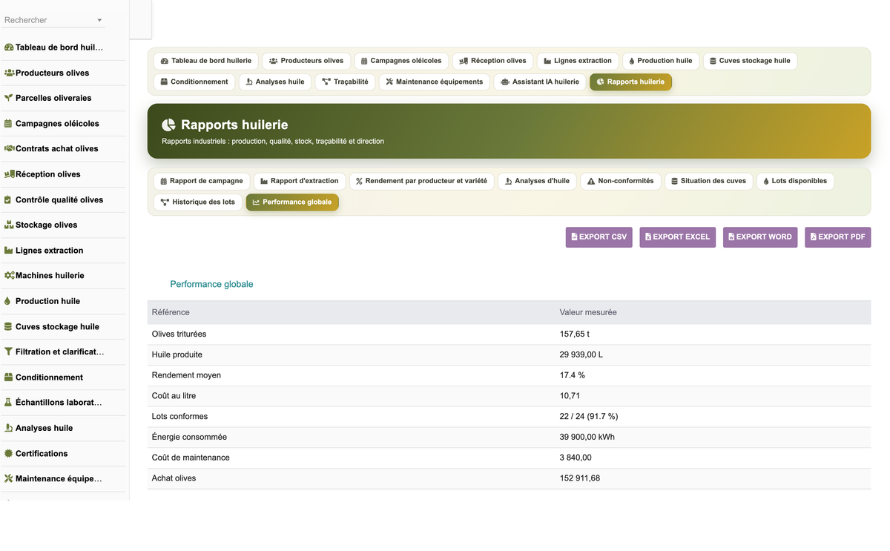Select the Cuves stockage huile top tab

coord(750,61)
